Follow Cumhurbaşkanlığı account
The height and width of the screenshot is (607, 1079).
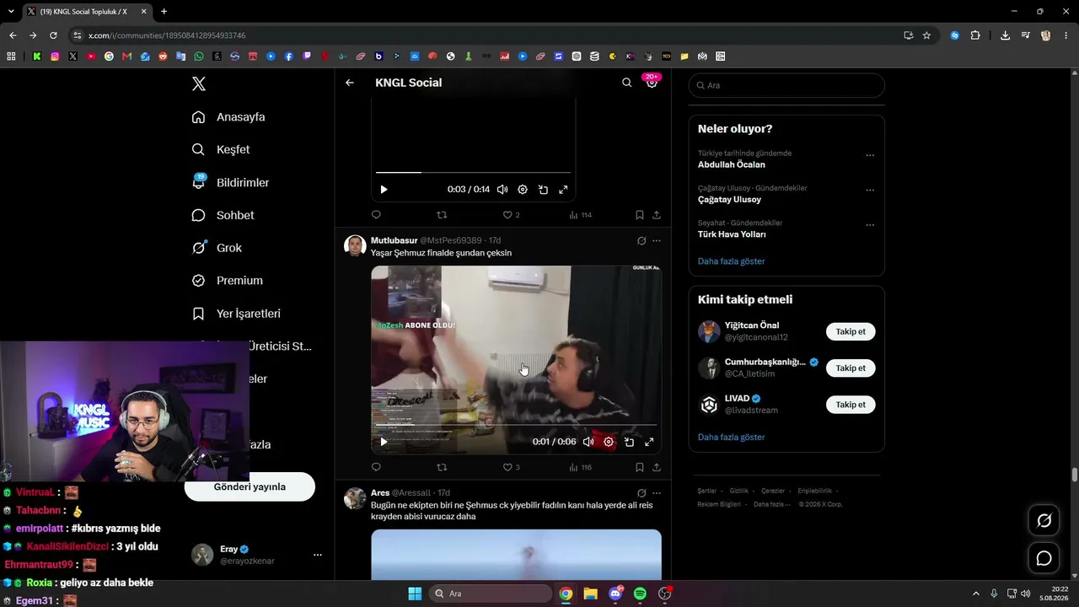pos(851,368)
